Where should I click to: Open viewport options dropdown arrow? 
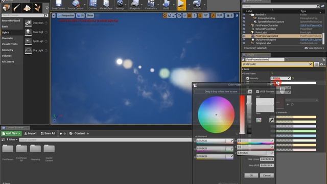tap(54, 15)
